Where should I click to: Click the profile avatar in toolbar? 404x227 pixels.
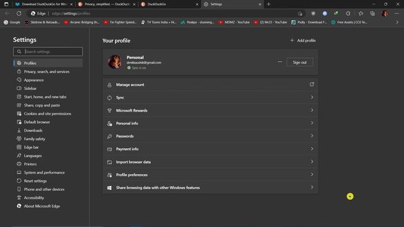coord(384,13)
